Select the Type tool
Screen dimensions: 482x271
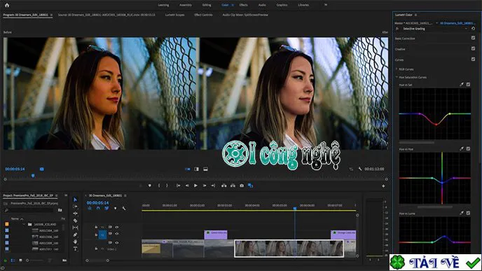[x=76, y=249]
